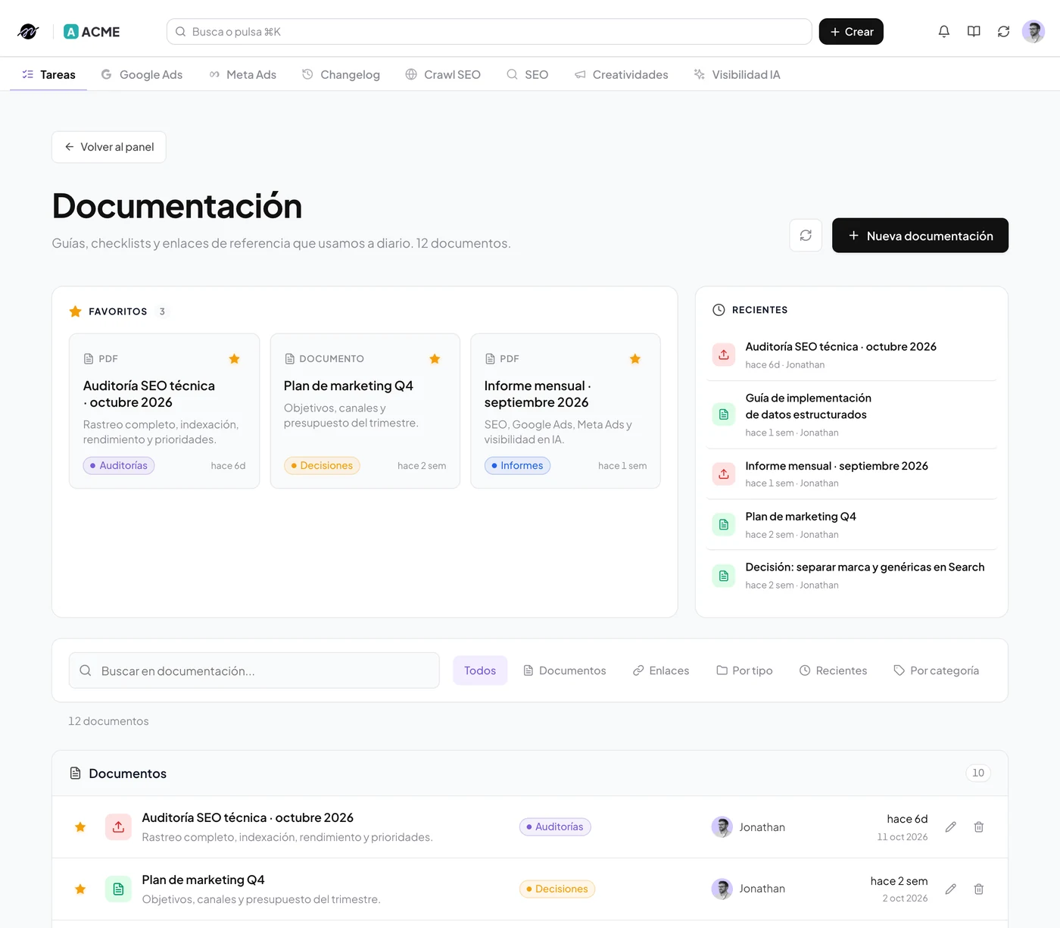Image resolution: width=1060 pixels, height=928 pixels.
Task: Group documents Por categoría
Action: (937, 670)
